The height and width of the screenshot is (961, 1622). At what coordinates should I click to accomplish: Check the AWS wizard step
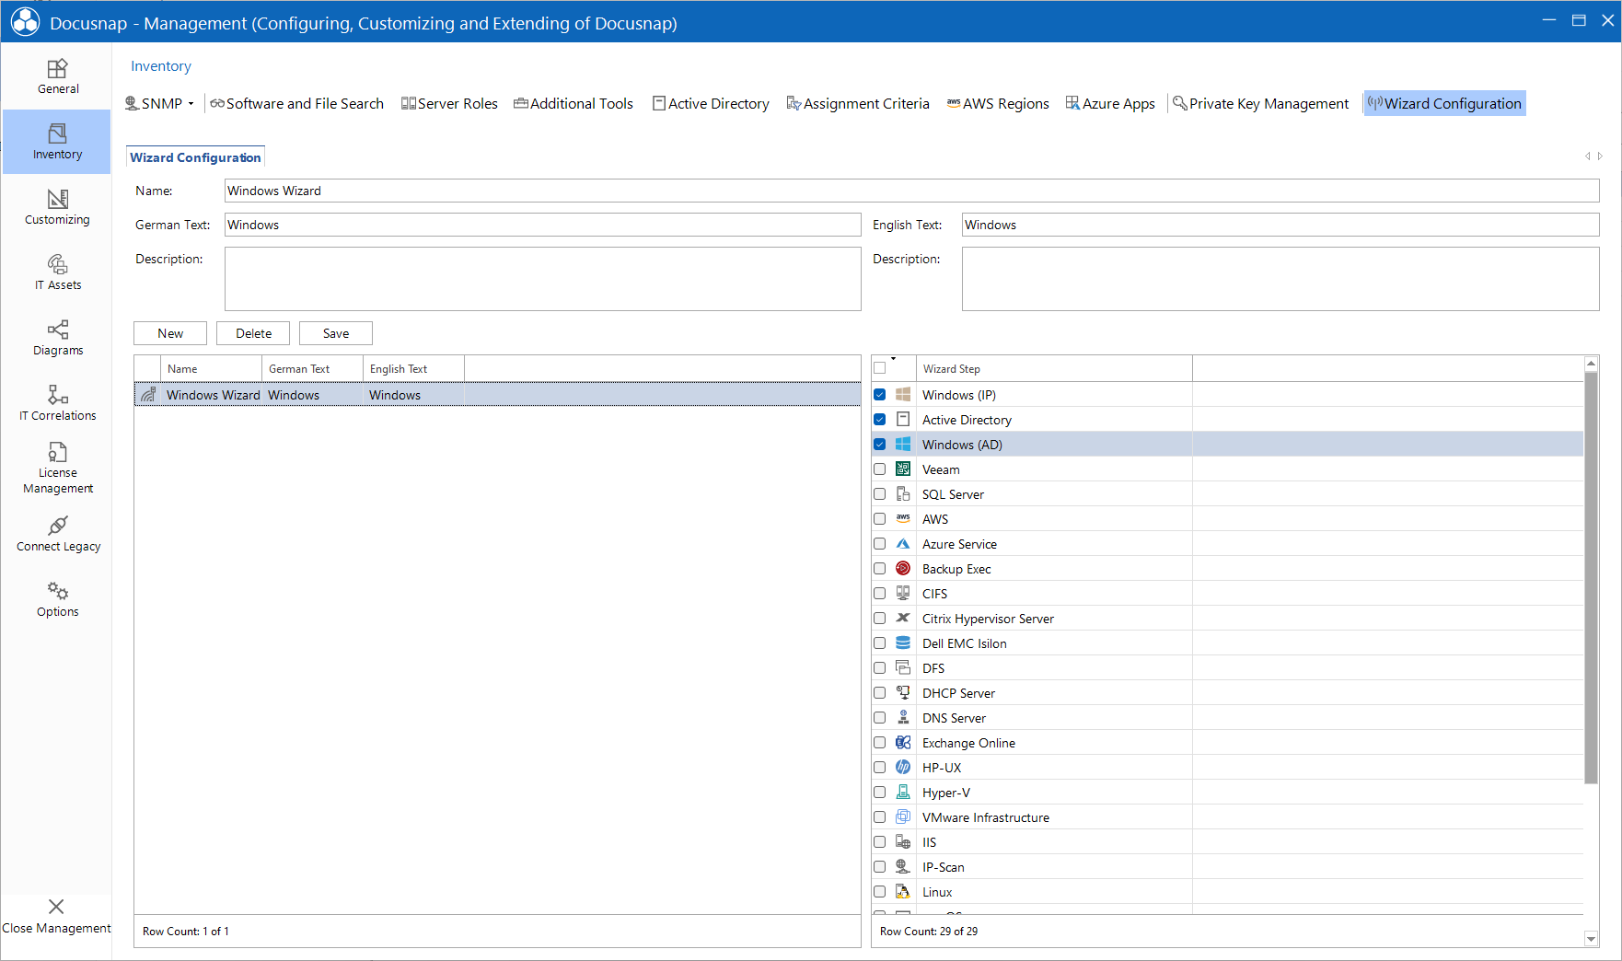pyautogui.click(x=880, y=519)
